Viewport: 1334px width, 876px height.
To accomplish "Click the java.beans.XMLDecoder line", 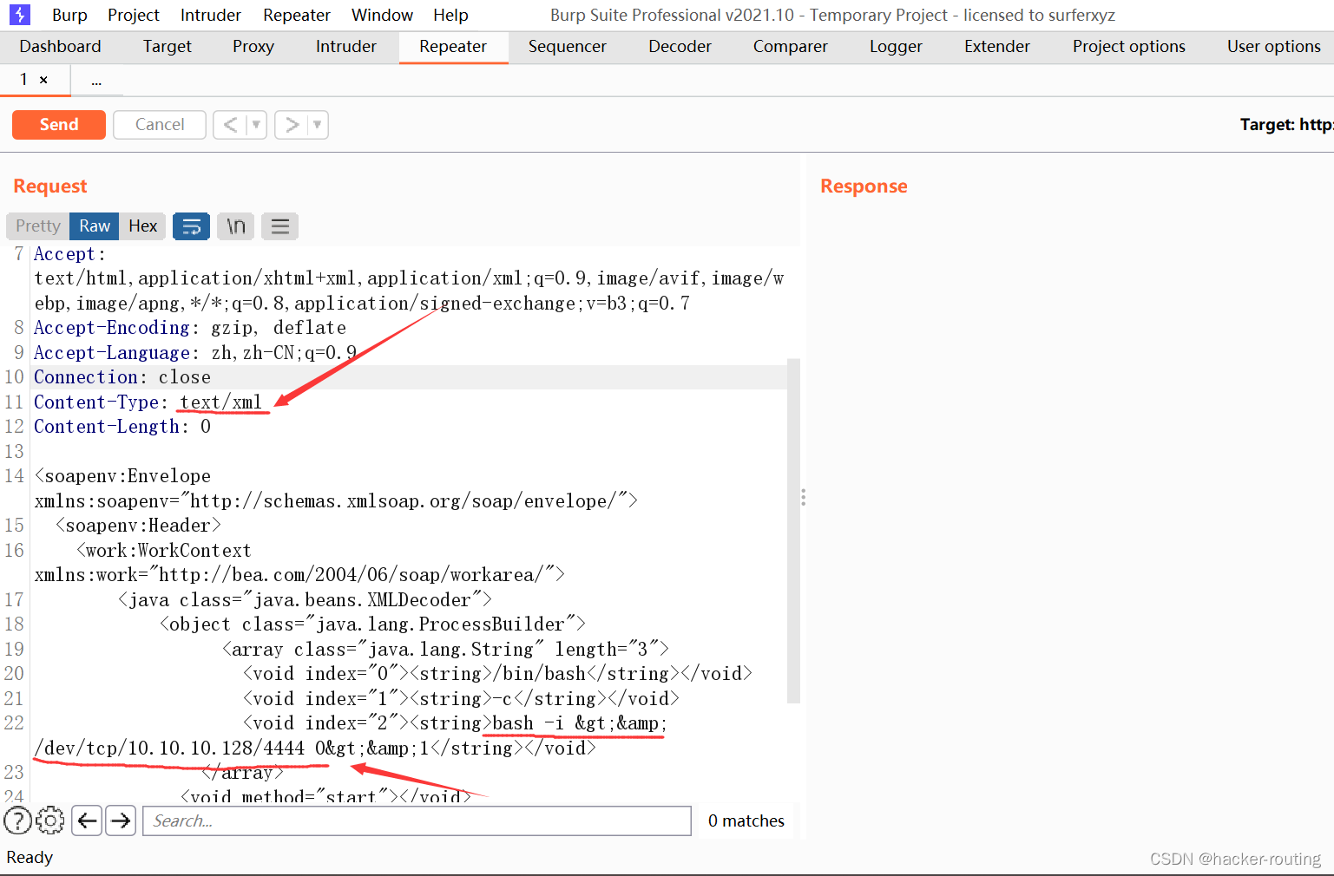I will [x=306, y=600].
